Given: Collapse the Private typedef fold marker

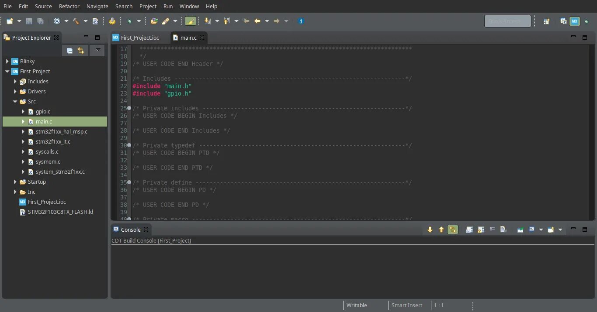Looking at the screenshot, I should tap(129, 145).
